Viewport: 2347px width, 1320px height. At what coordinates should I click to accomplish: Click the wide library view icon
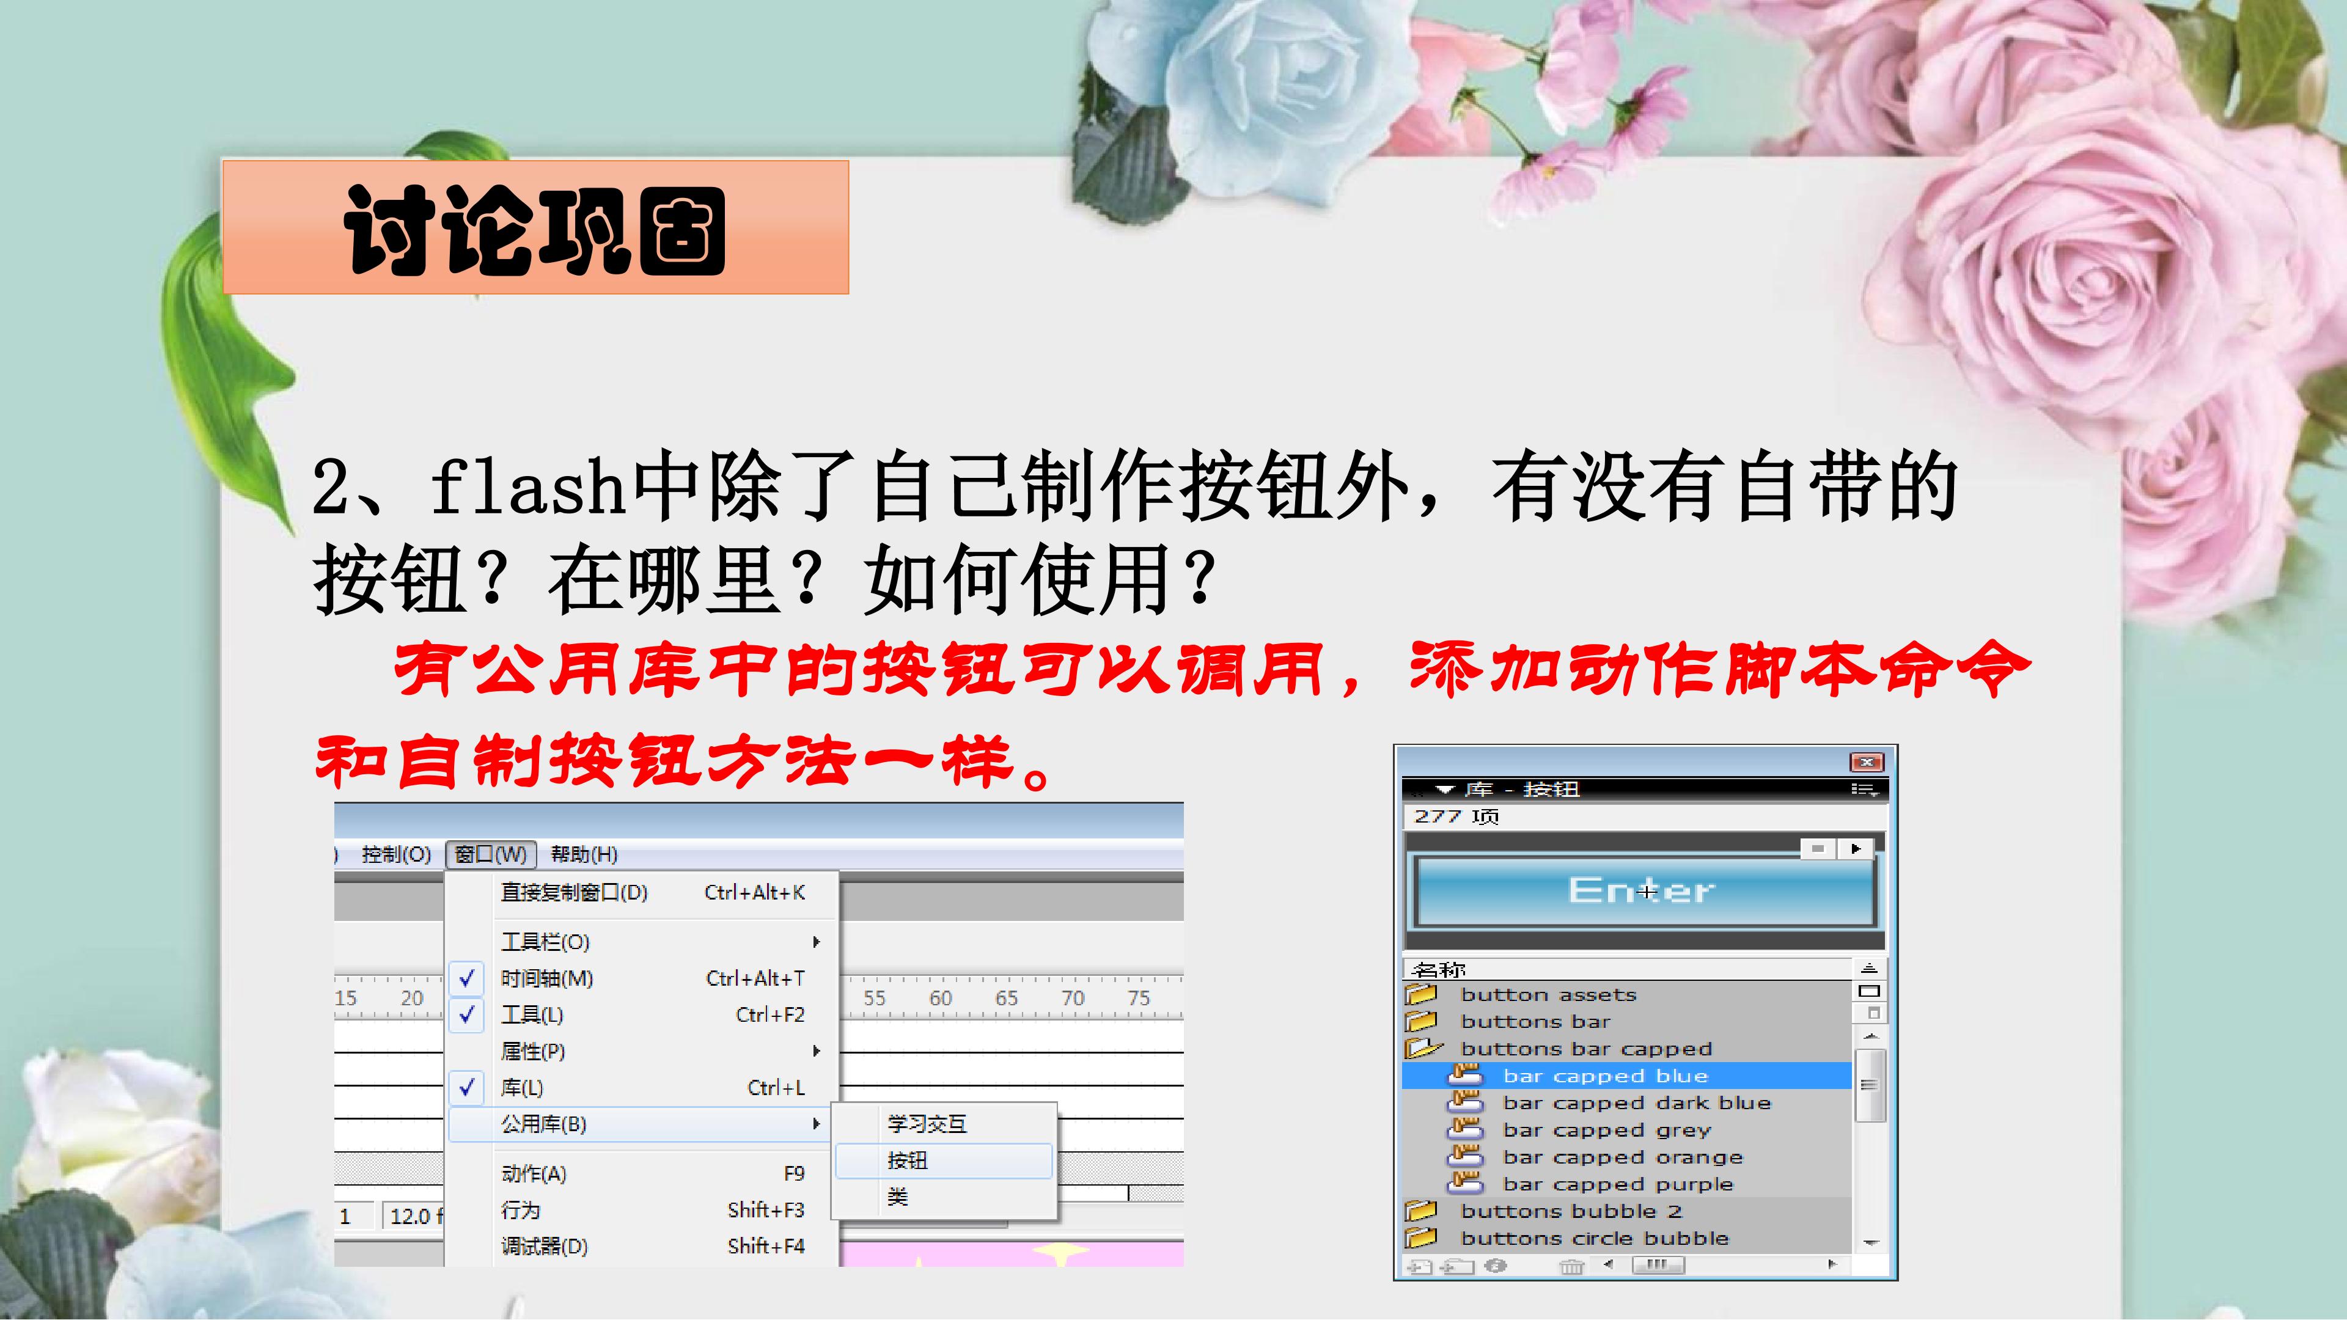[1868, 991]
